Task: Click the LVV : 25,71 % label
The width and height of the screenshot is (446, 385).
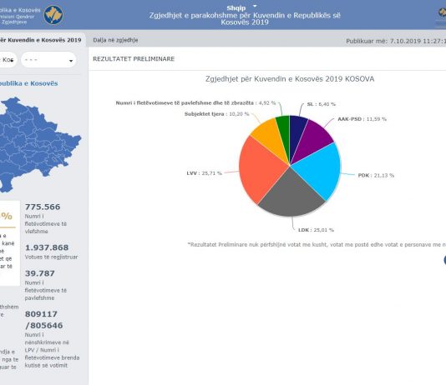Action: pyautogui.click(x=204, y=173)
